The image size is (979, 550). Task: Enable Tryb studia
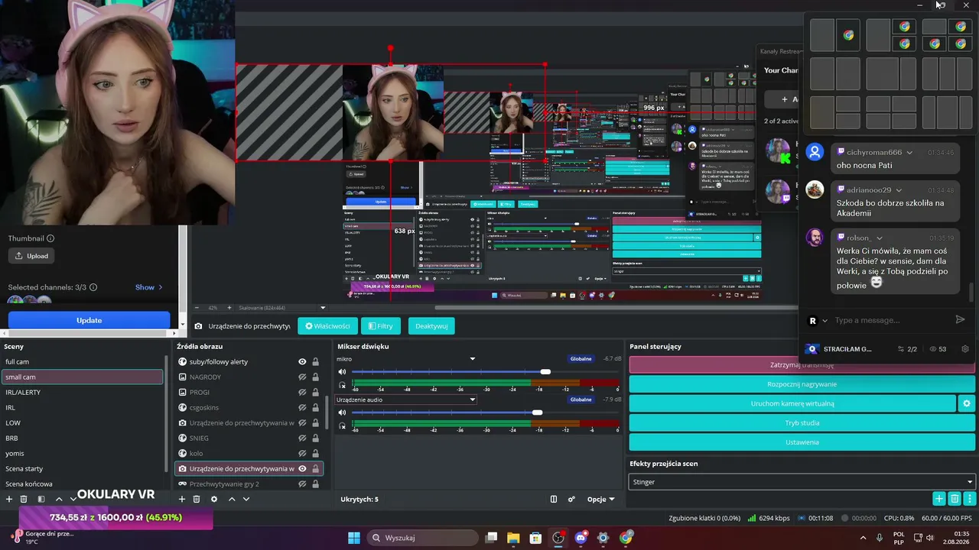[x=802, y=422]
